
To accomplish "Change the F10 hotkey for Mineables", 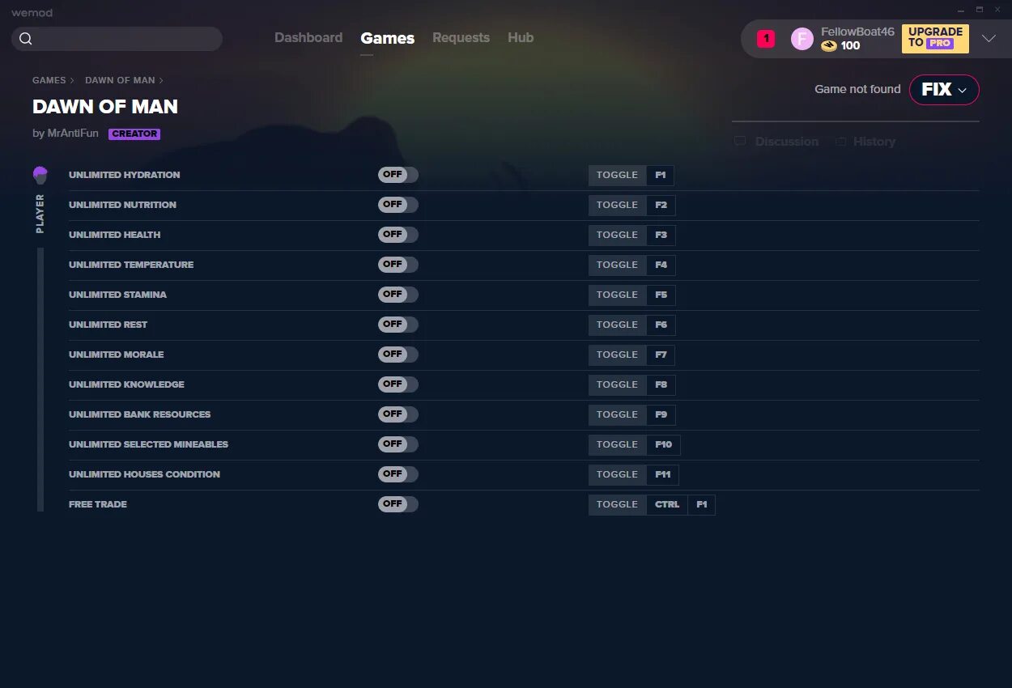I will pos(664,444).
